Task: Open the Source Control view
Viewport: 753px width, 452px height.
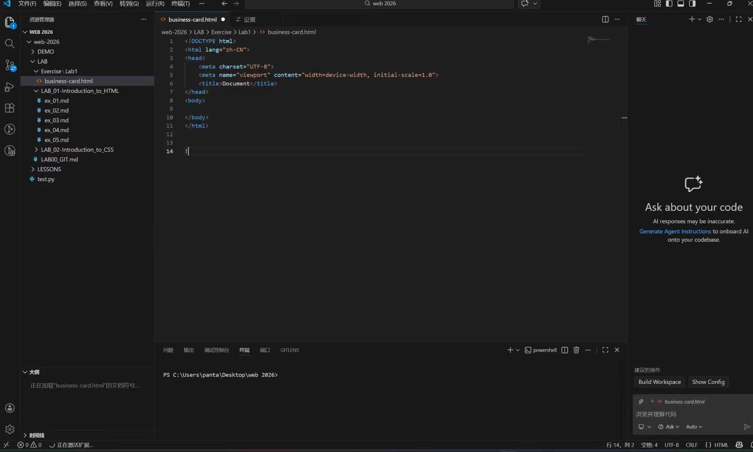Action: coord(10,65)
